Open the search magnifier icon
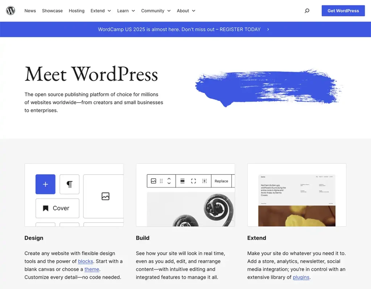 (307, 11)
